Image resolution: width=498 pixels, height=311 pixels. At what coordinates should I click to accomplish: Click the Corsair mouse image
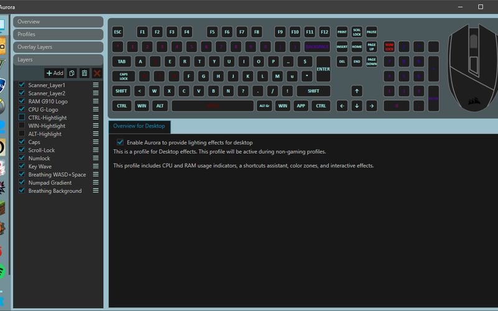pyautogui.click(x=473, y=67)
